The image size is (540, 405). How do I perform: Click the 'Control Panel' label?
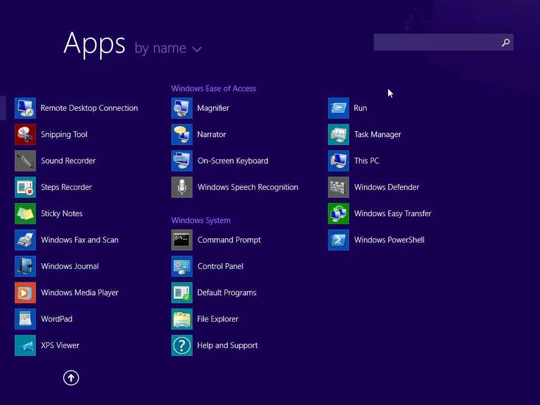tap(220, 266)
